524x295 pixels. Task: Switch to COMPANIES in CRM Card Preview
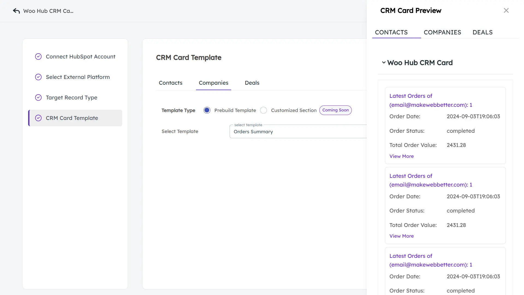442,32
